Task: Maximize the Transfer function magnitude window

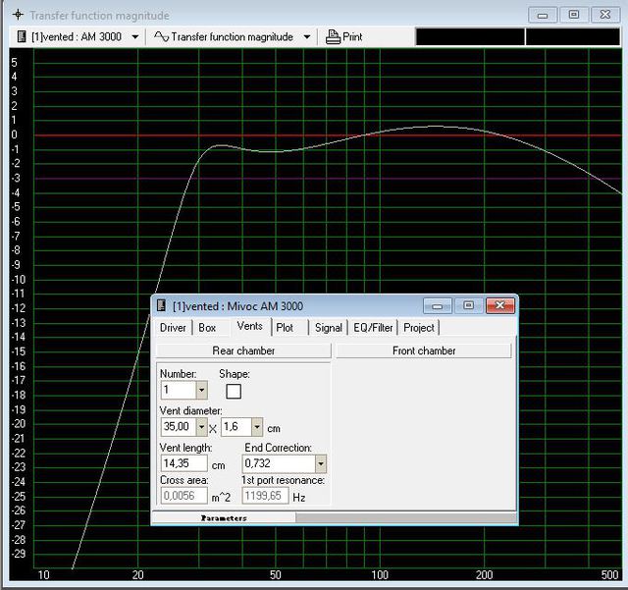Action: (x=573, y=16)
